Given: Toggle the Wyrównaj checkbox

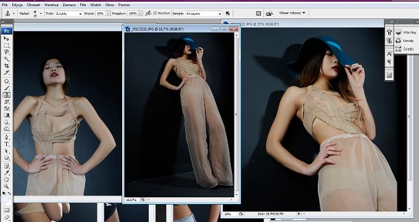Looking at the screenshot, I should click(x=155, y=13).
